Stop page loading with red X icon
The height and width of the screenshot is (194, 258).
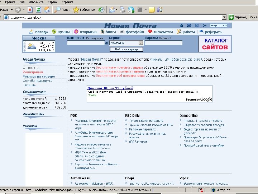pos(30,10)
